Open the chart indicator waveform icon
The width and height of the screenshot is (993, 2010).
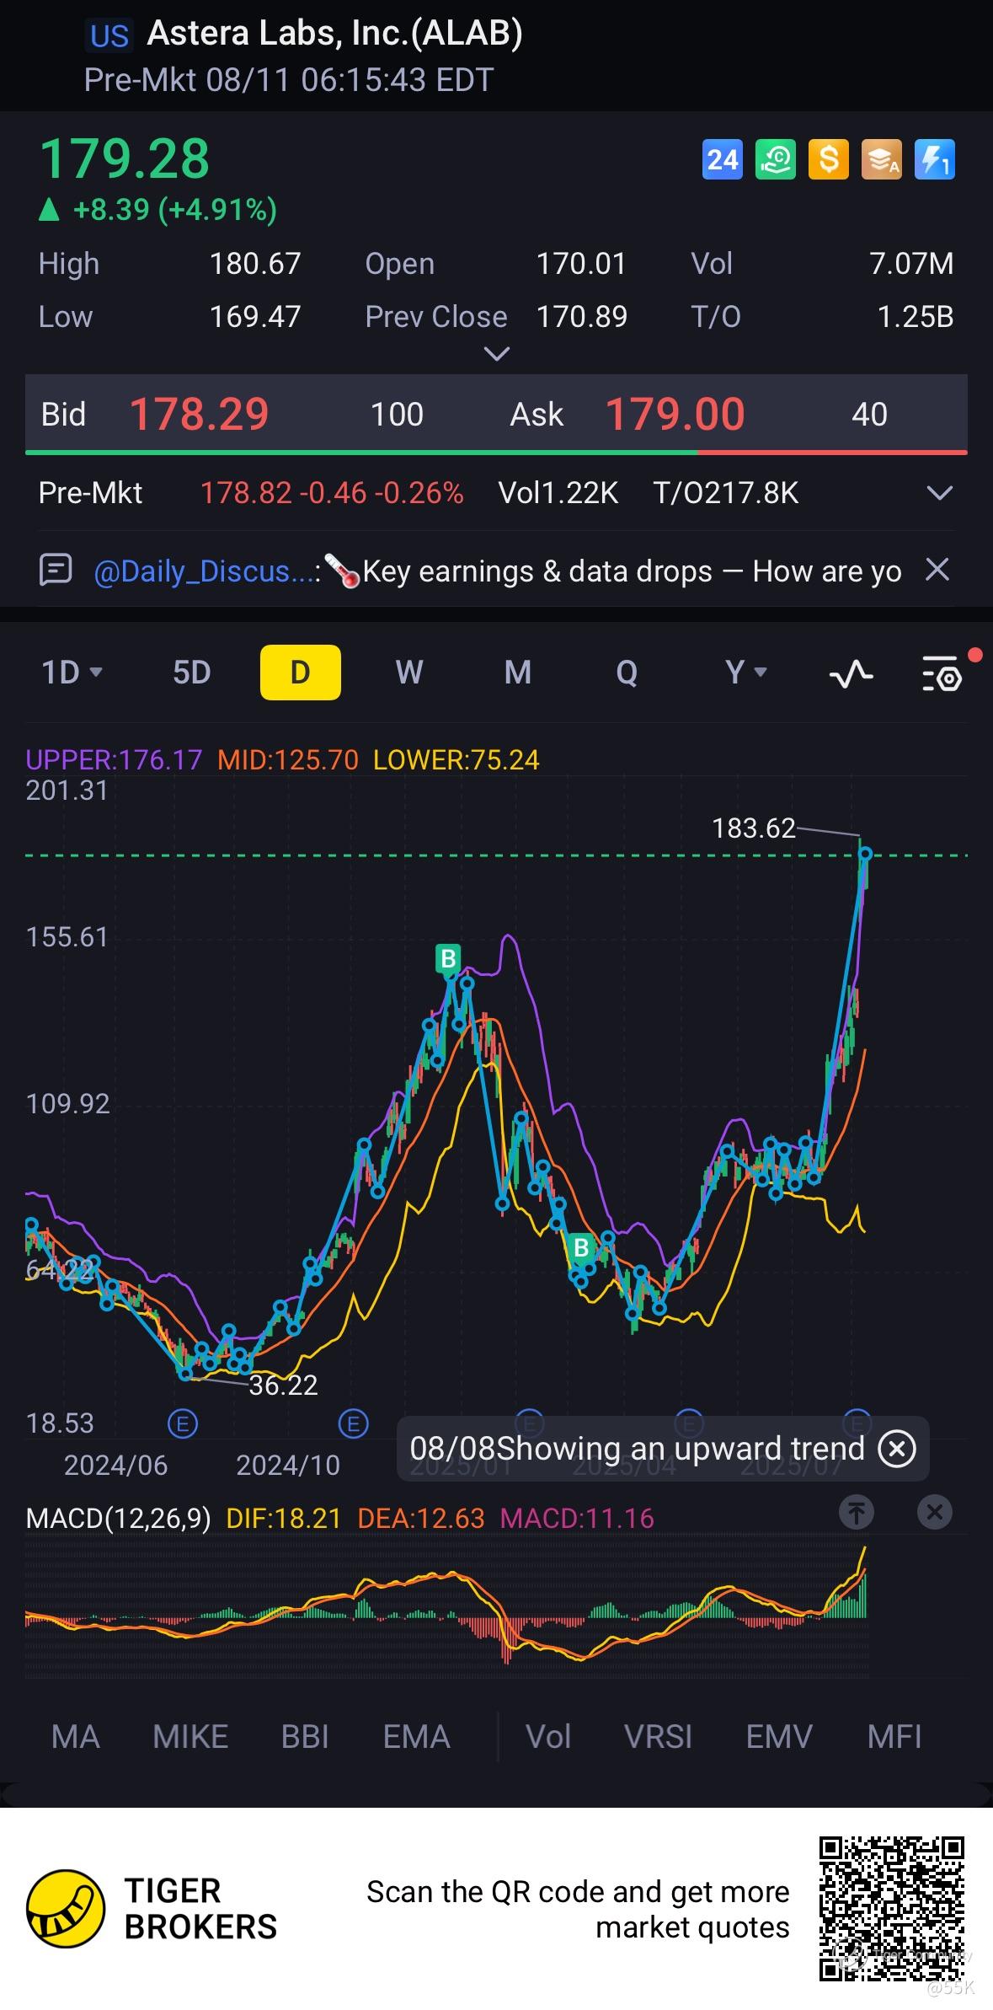[x=851, y=673]
